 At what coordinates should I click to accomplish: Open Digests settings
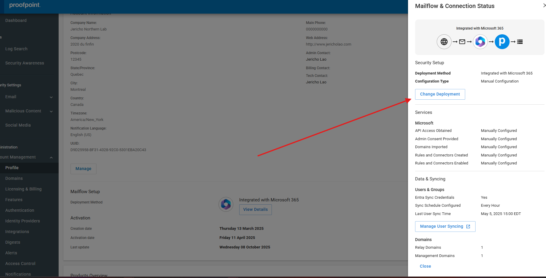coord(13,242)
